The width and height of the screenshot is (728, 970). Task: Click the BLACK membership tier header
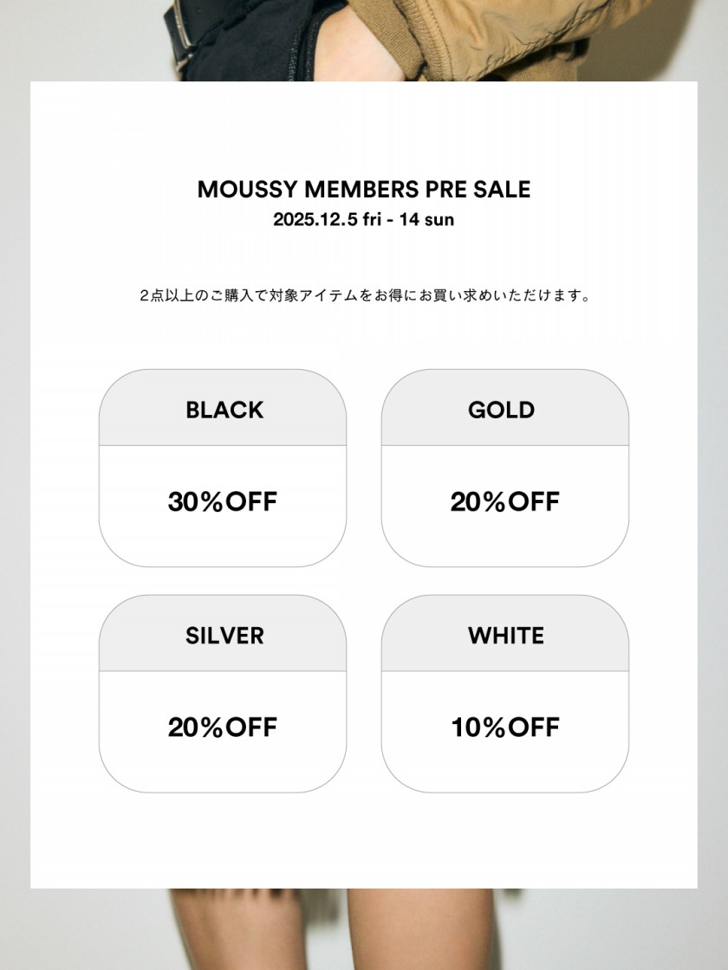[224, 410]
